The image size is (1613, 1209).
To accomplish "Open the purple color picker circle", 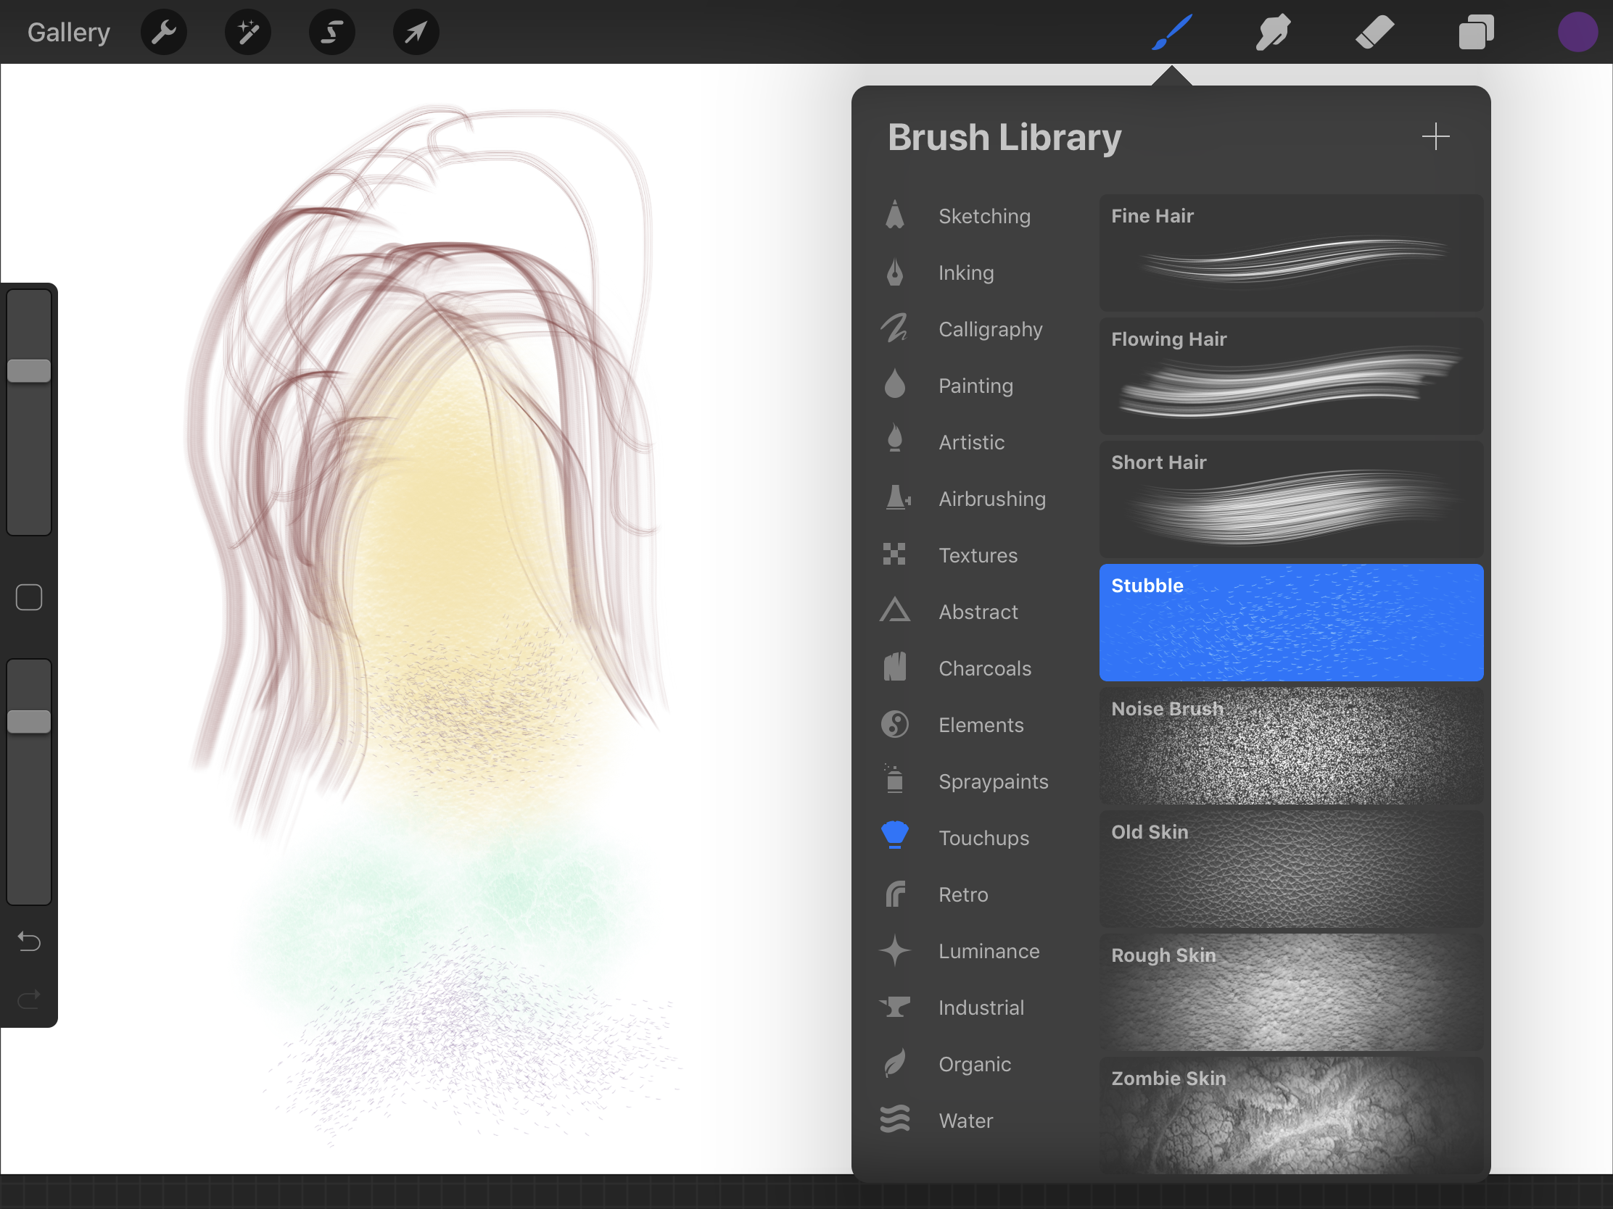I will coord(1577,32).
